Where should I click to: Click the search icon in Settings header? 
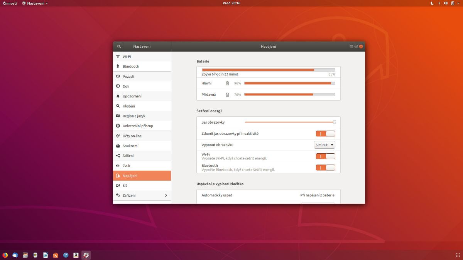[x=119, y=47]
